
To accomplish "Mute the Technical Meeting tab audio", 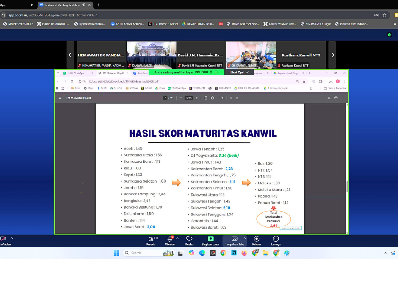I will [x=84, y=5].
